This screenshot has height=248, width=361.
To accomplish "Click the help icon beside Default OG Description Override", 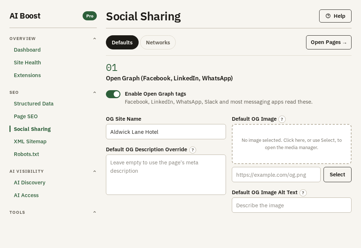I will [x=193, y=150].
